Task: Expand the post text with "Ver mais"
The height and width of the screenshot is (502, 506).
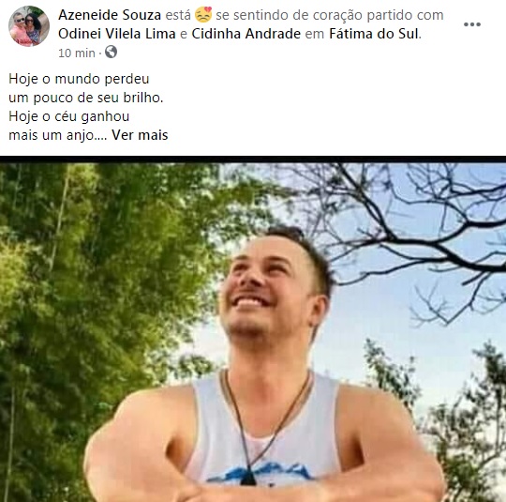Action: point(140,135)
